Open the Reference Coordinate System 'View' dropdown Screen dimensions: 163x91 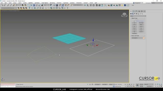tap(46, 5)
